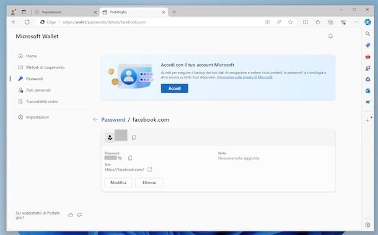Close the Portafoglio tab
The image size is (378, 235).
click(x=164, y=12)
